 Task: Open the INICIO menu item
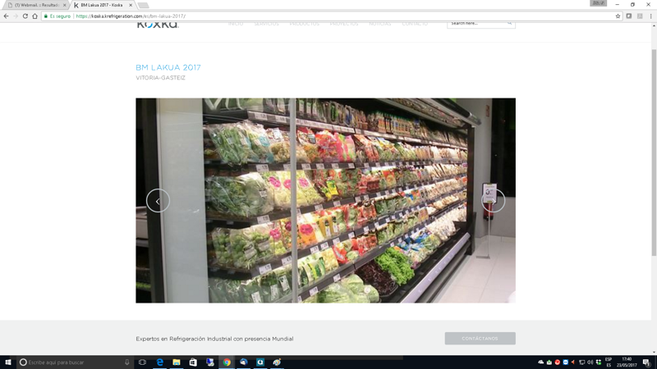(x=236, y=24)
